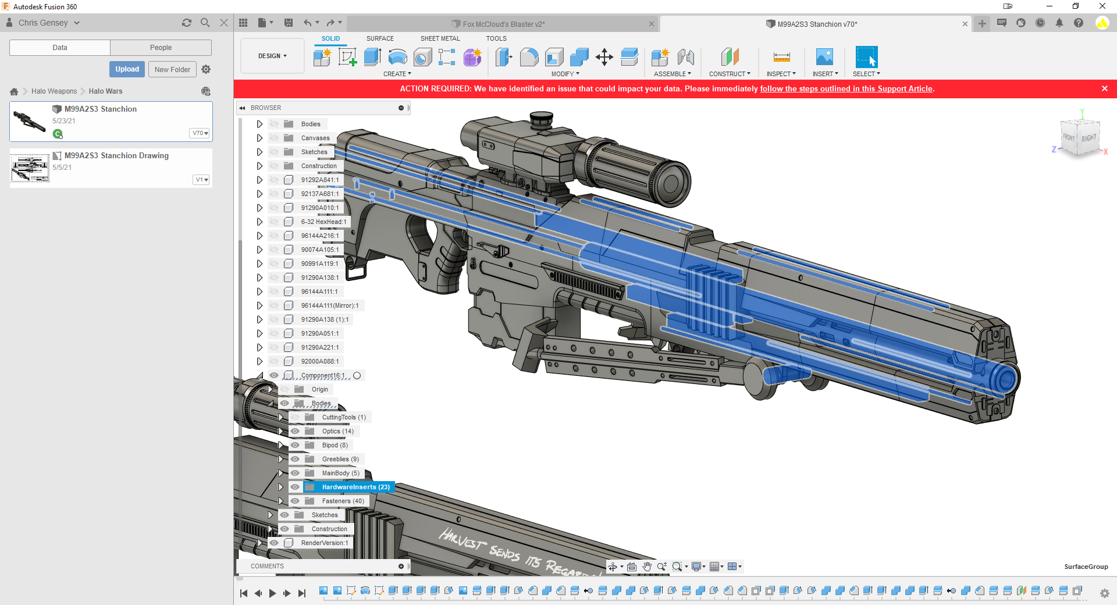Viewport: 1117px width, 605px height.
Task: Select the Data tab
Action: 60,48
